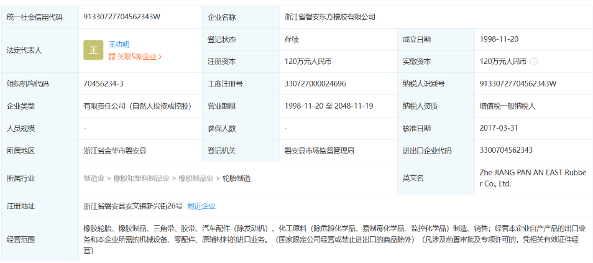Screen dimensions: 593x263
Task: Click organization code 70456234-3
Action: point(103,84)
